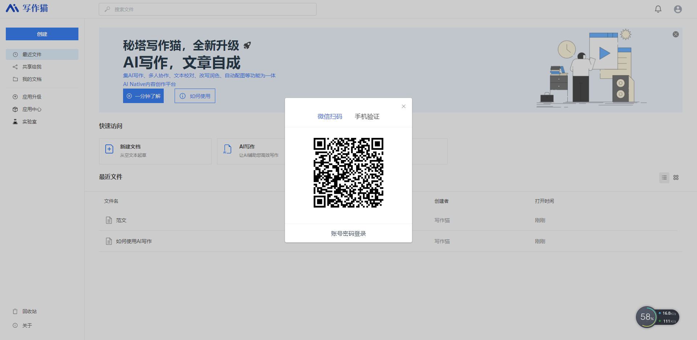697x340 pixels.
Task: Open the 如何使用AI写作 file
Action: click(x=134, y=241)
